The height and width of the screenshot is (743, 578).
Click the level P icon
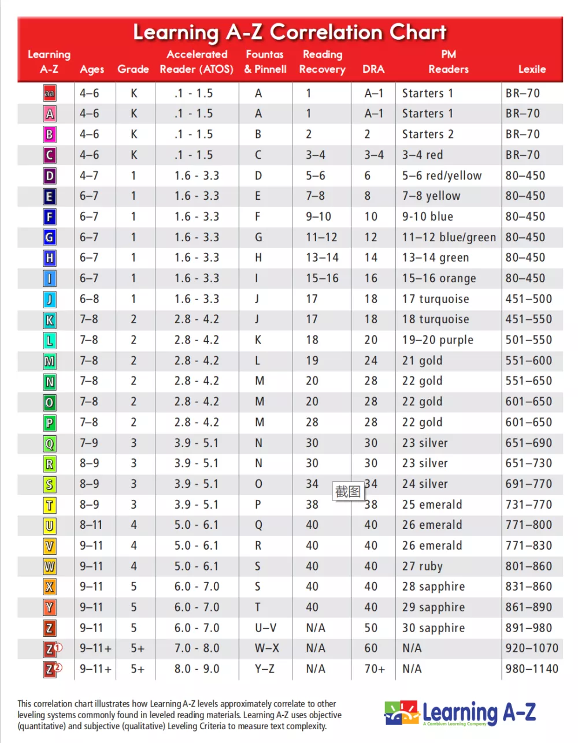click(x=50, y=423)
